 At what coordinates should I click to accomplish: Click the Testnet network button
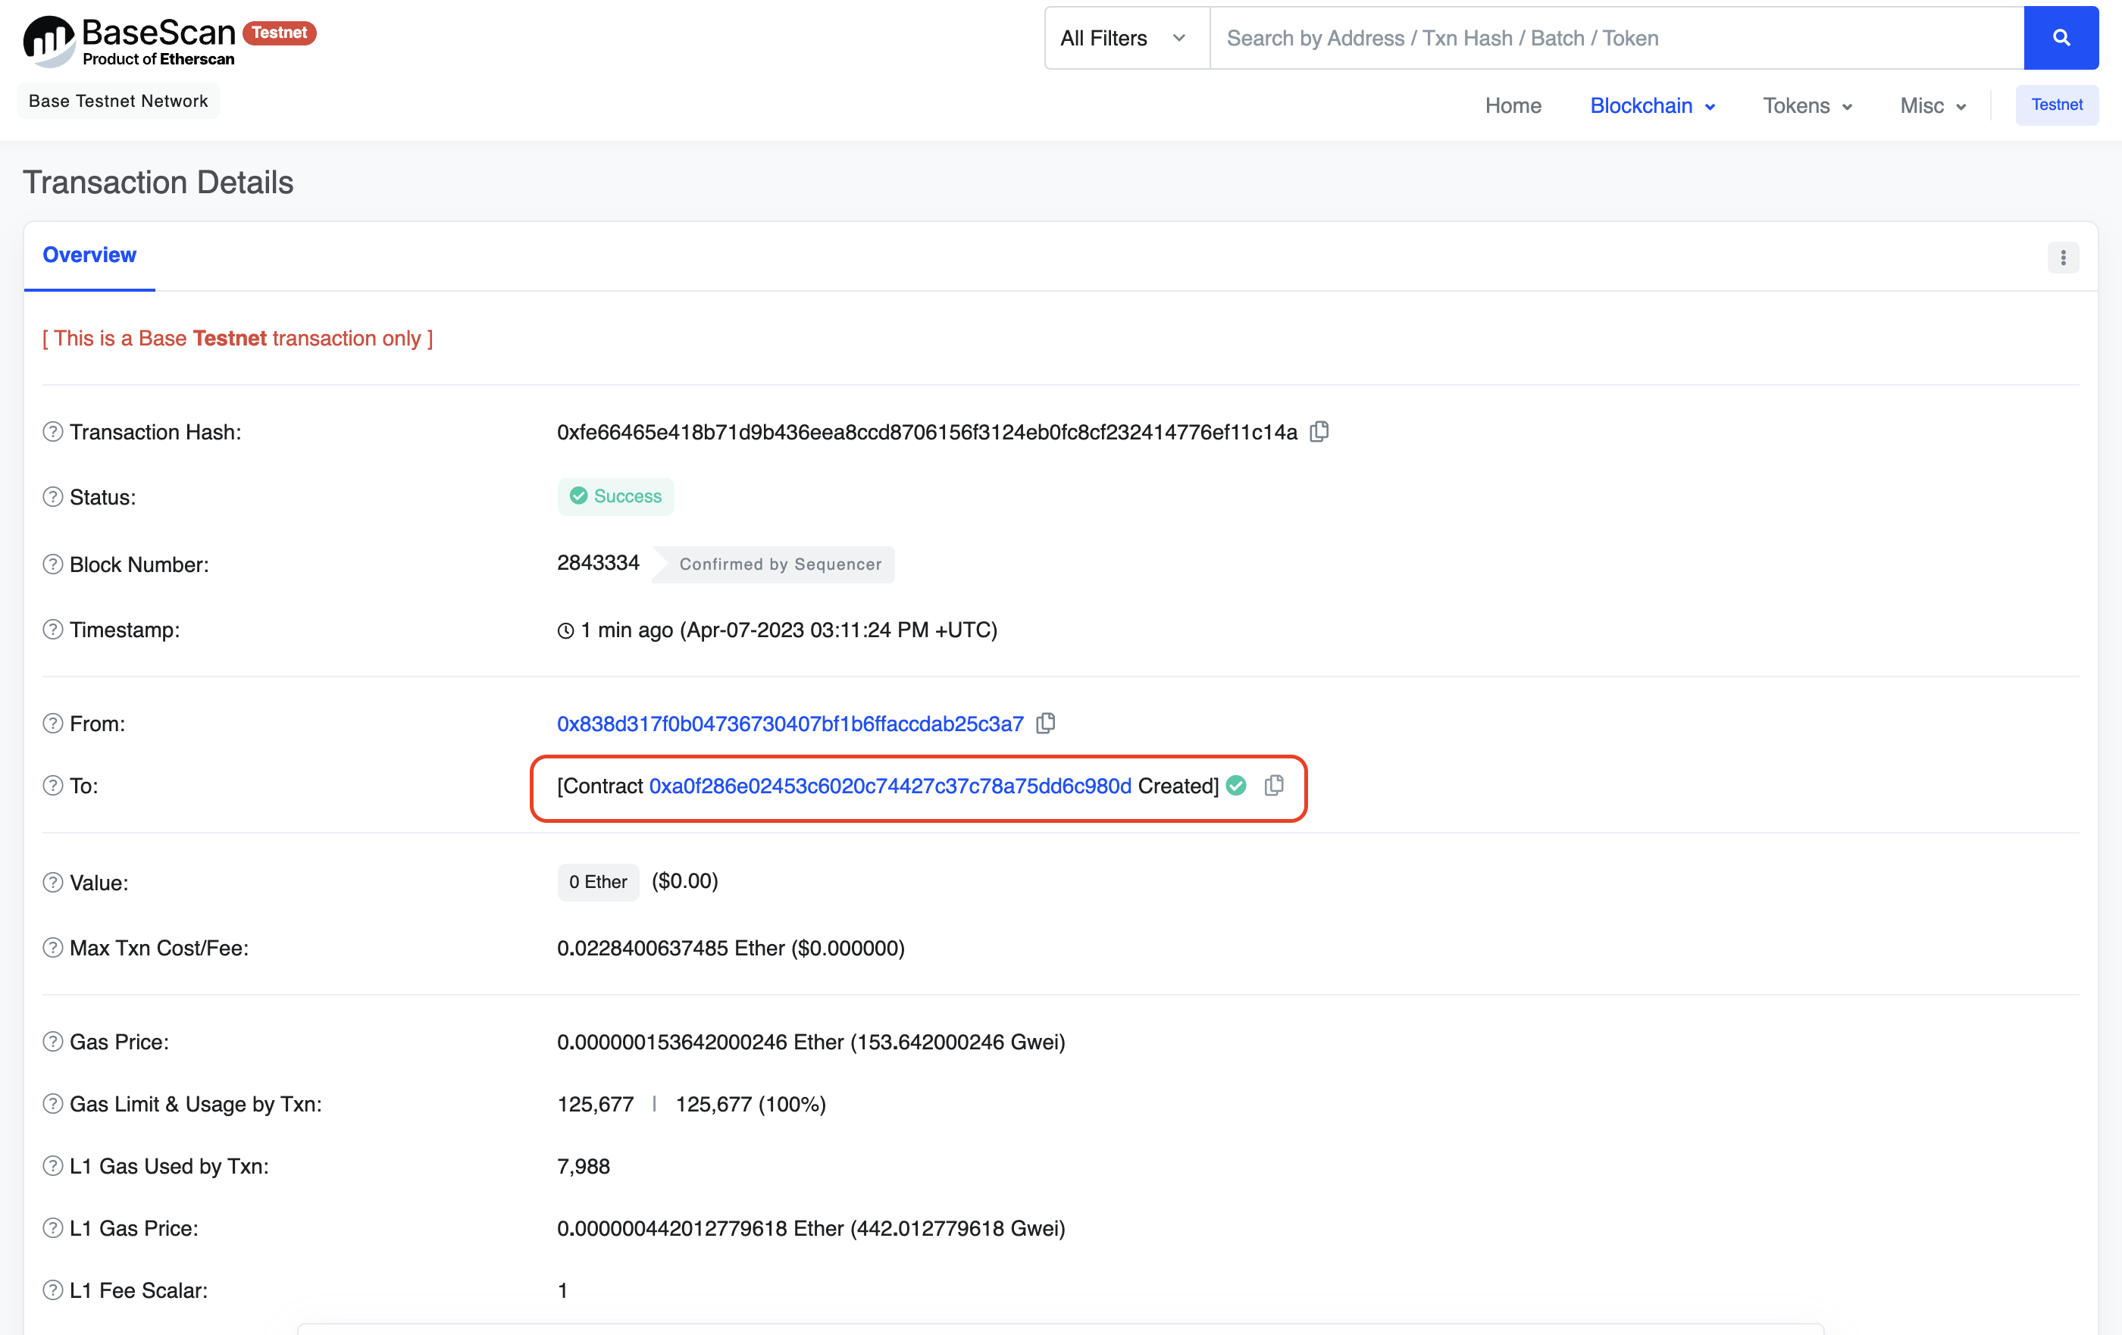click(x=2056, y=105)
